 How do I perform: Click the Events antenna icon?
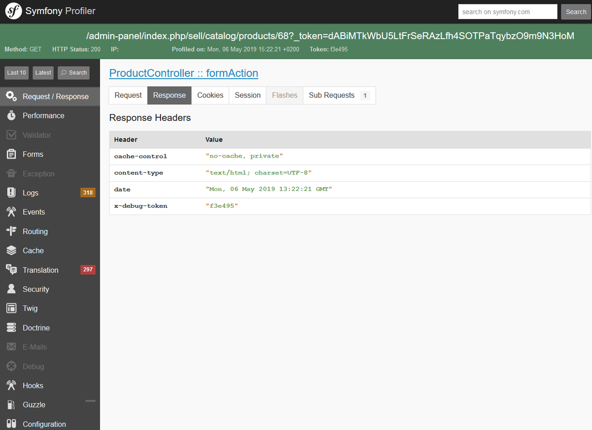11,212
